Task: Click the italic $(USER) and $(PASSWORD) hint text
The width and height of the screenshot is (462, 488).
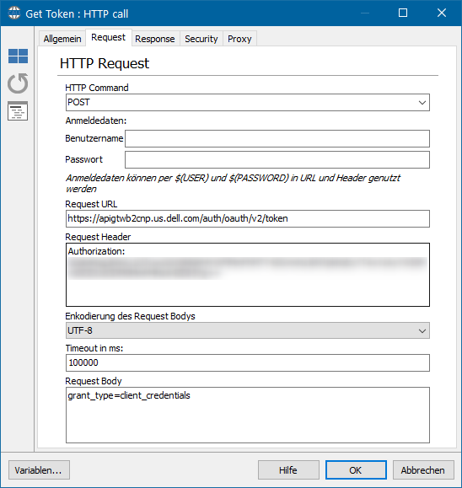Action: click(233, 183)
